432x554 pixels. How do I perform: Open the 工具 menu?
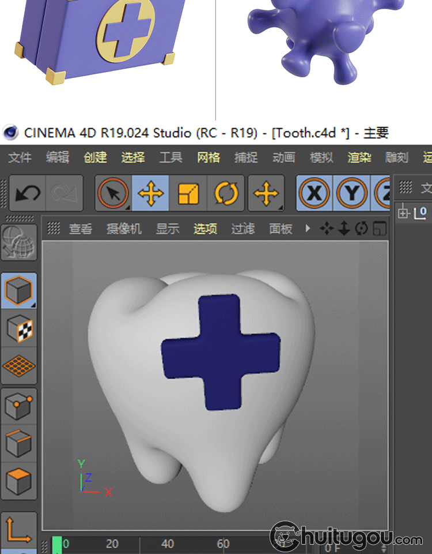(170, 157)
